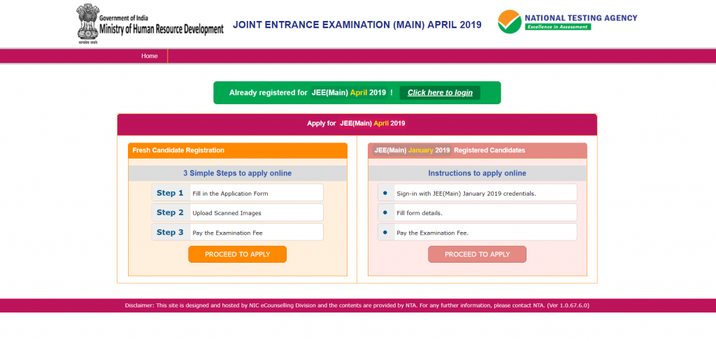Click the NATIONAL TESTING AGENCY name text

581,18
